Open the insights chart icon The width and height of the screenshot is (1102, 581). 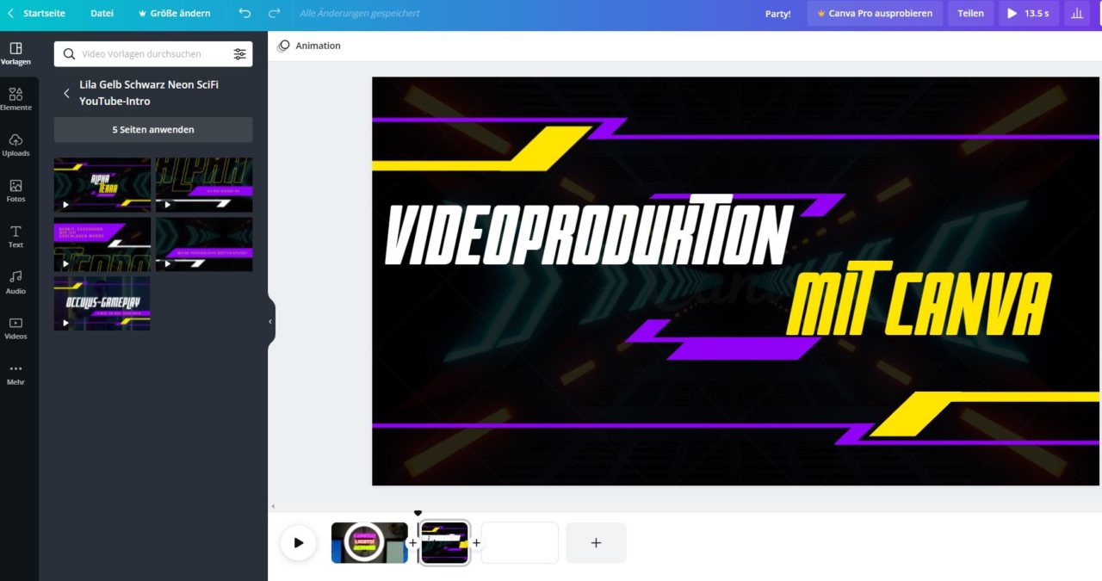pos(1077,14)
